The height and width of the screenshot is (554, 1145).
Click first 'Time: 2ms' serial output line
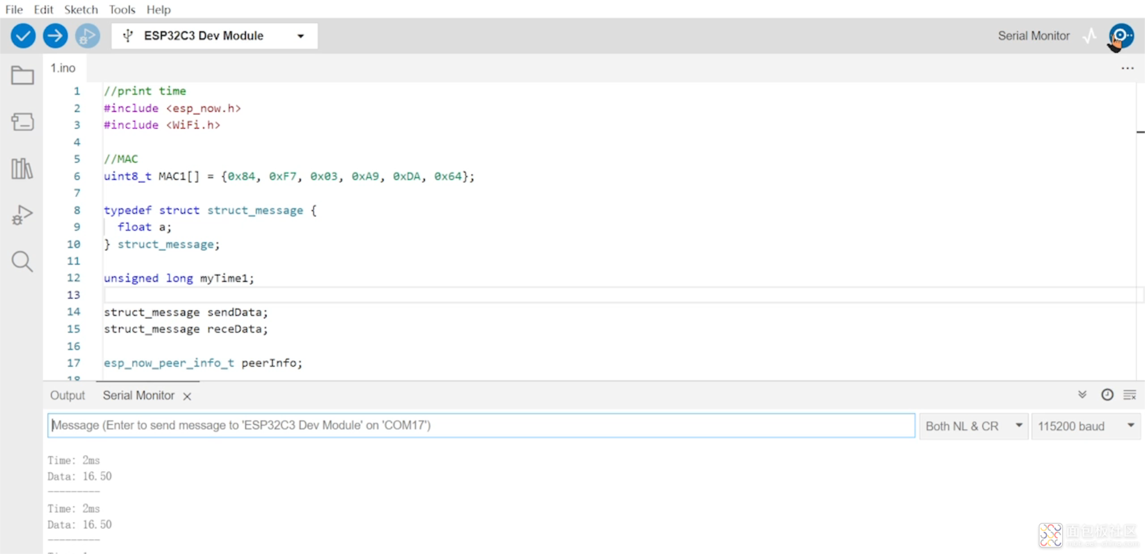click(74, 460)
